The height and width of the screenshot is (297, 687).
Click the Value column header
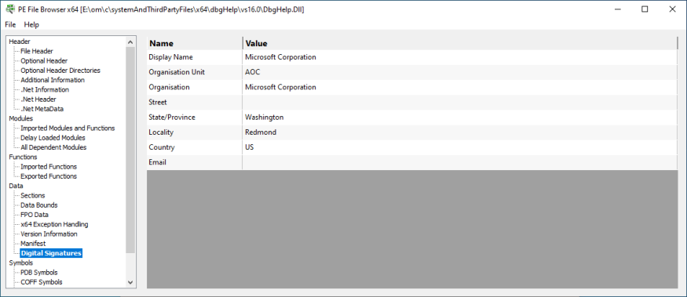[460, 43]
